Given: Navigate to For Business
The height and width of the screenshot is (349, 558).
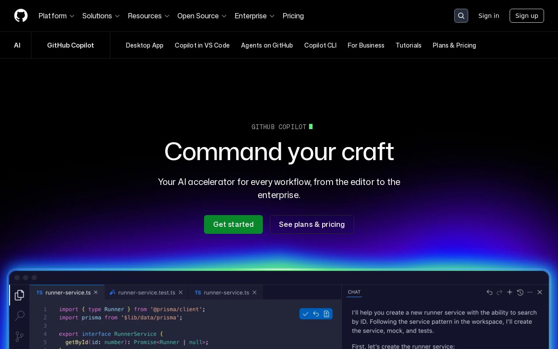Looking at the screenshot, I should click(x=366, y=45).
